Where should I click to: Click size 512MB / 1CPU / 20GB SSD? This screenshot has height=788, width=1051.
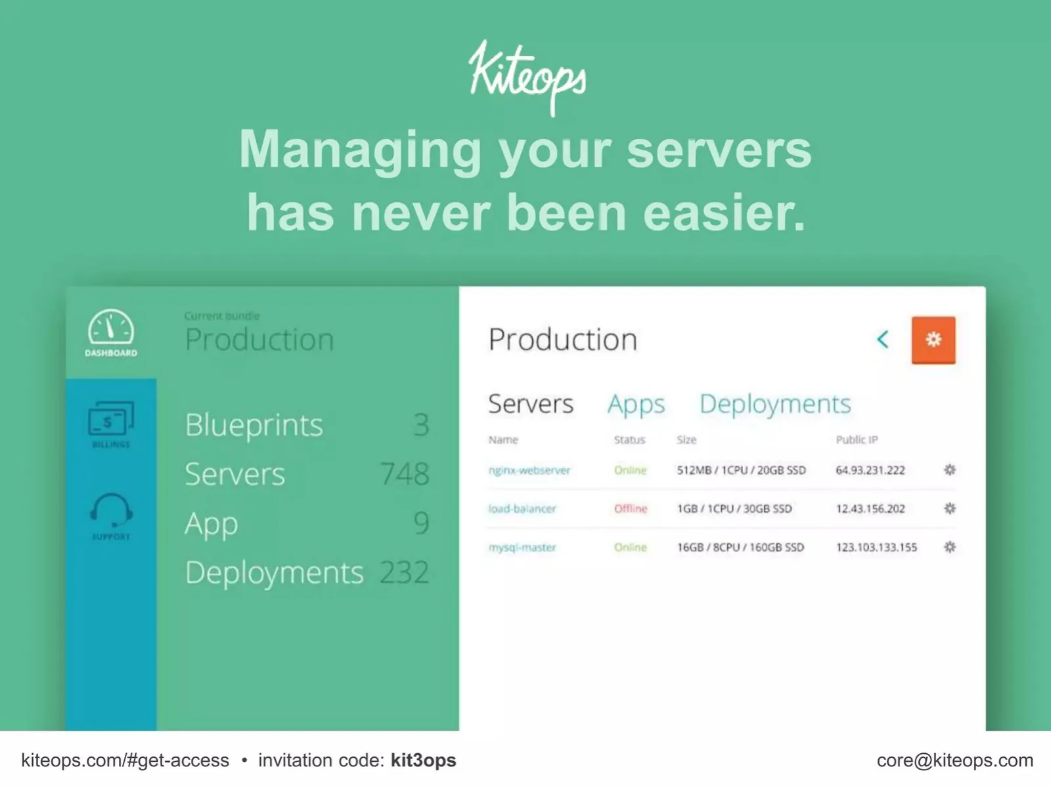pos(741,470)
